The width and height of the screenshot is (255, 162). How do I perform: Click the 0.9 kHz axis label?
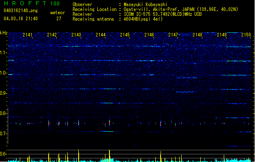(3, 93)
